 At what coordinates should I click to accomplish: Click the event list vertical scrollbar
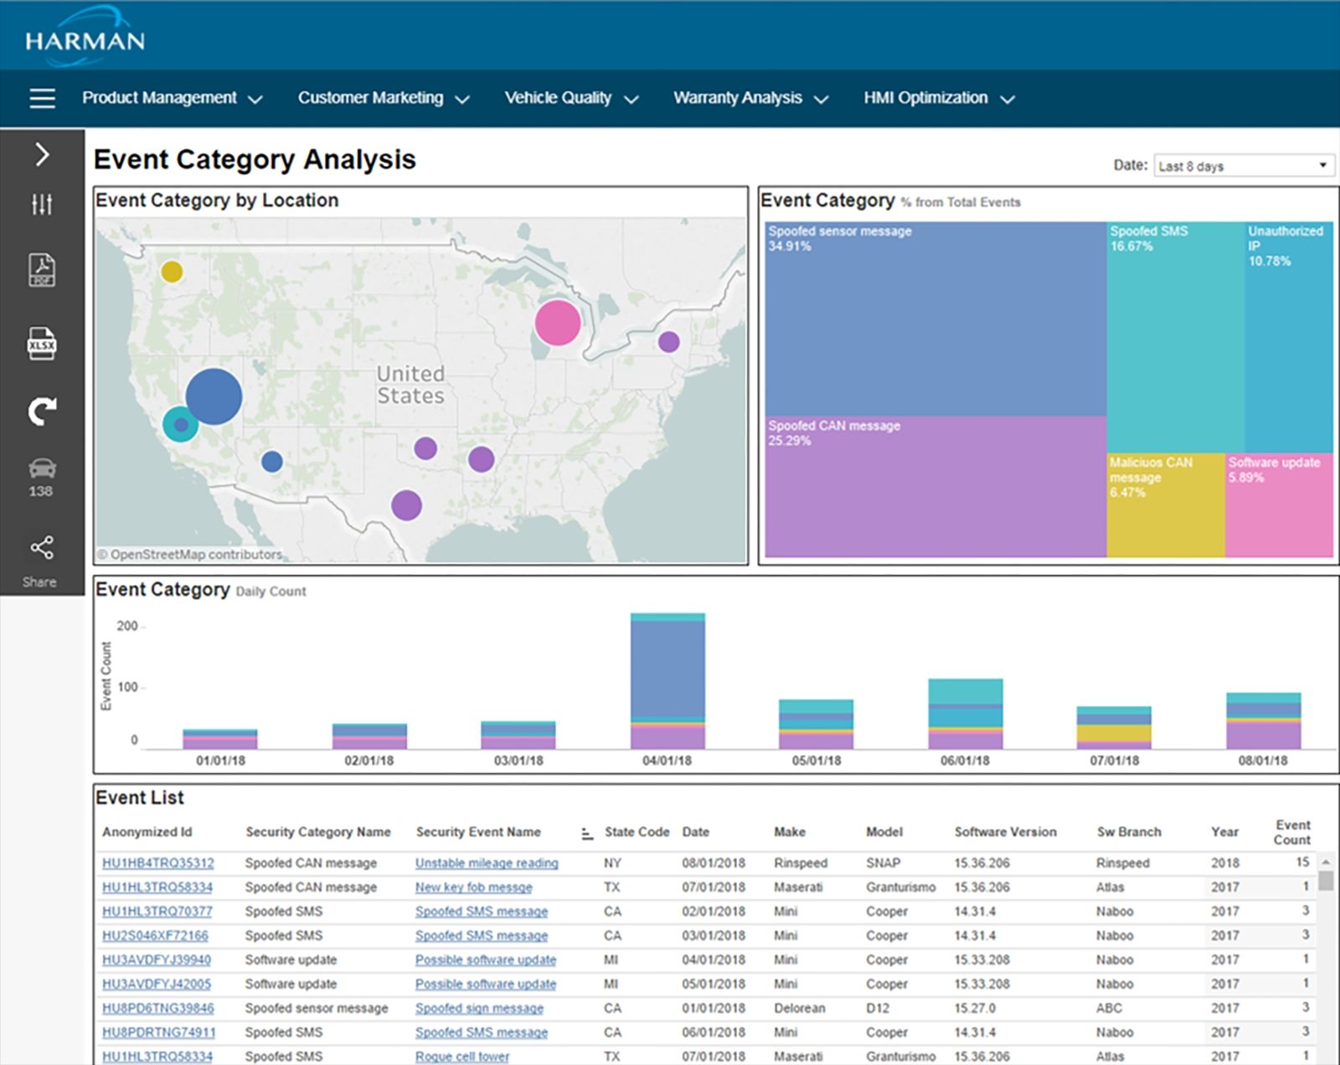(x=1326, y=959)
